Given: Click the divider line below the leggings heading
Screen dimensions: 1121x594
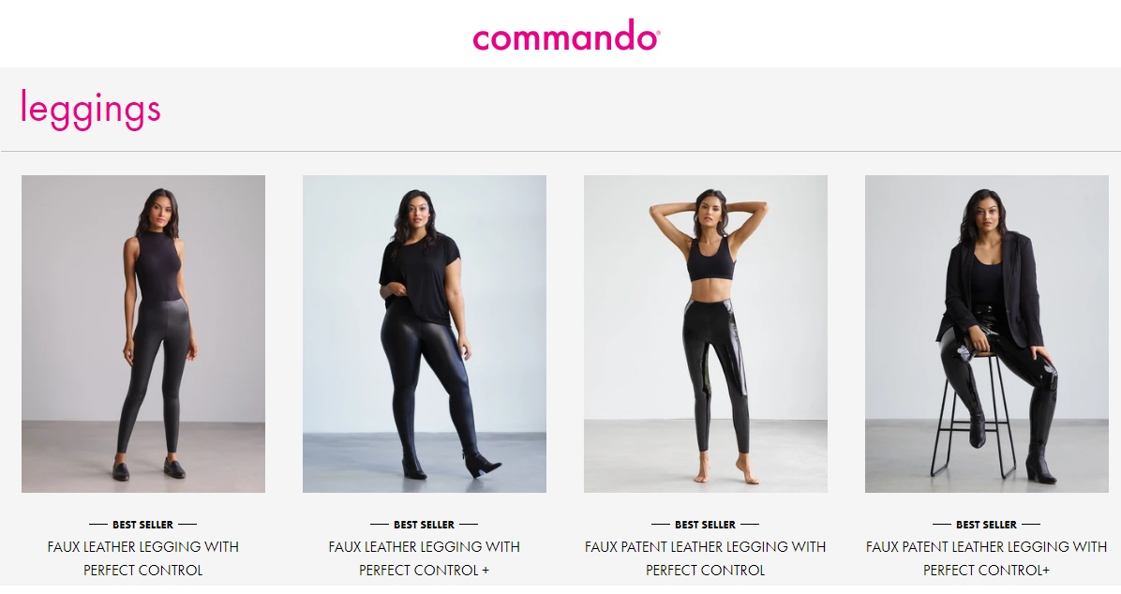Looking at the screenshot, I should [x=560, y=152].
